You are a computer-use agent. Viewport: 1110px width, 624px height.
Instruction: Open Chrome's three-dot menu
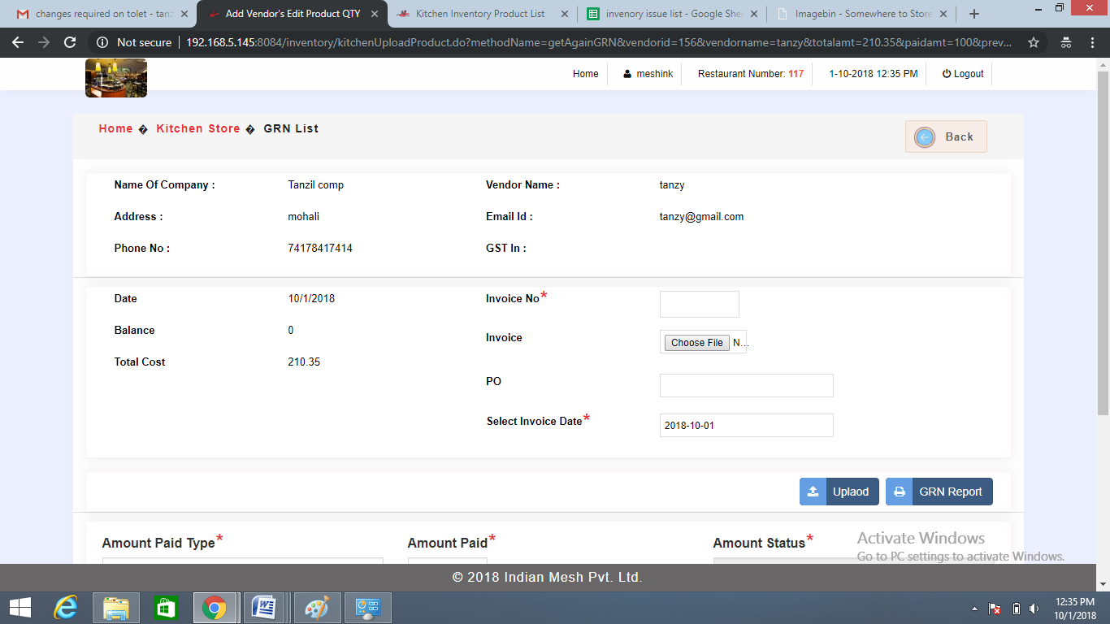[1094, 42]
